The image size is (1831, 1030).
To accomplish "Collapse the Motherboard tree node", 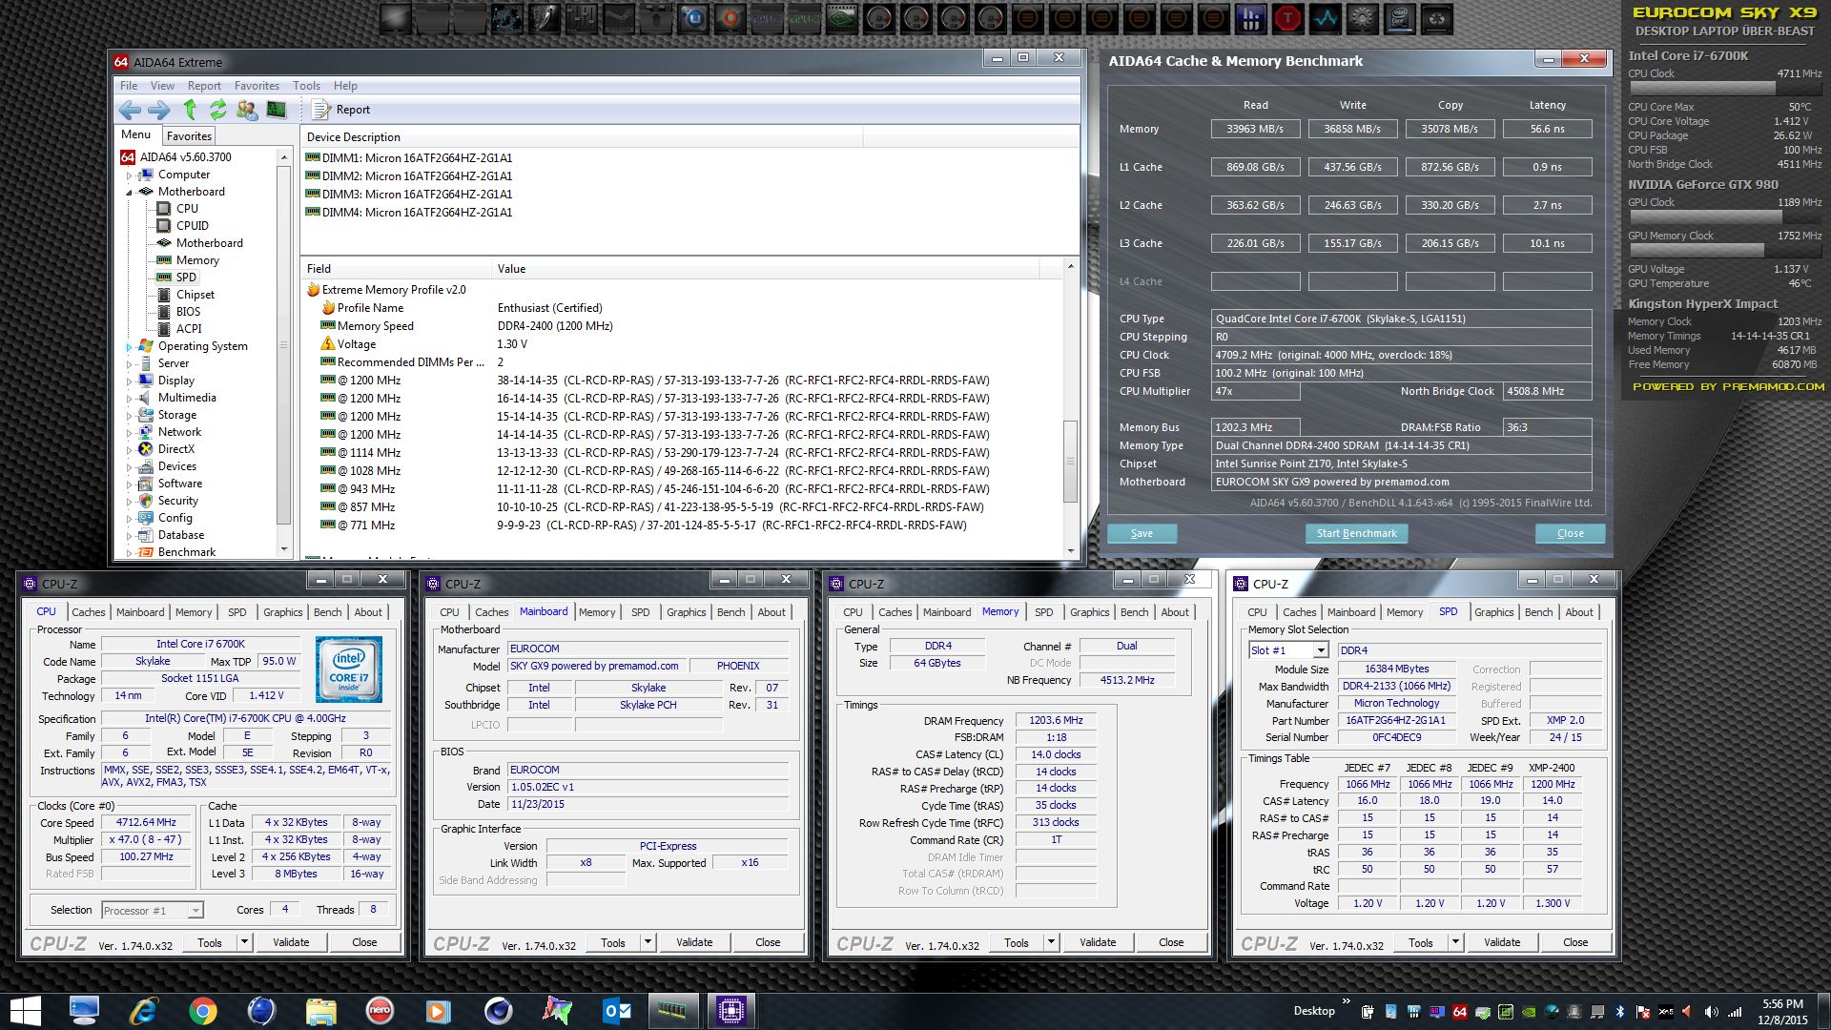I will 129,193.
